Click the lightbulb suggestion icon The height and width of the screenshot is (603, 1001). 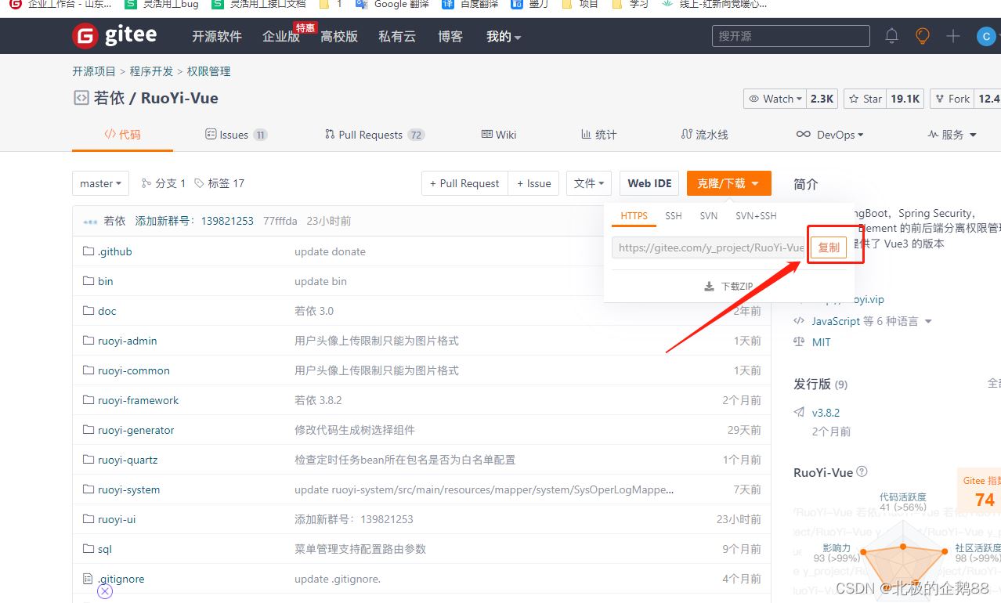[x=922, y=35]
